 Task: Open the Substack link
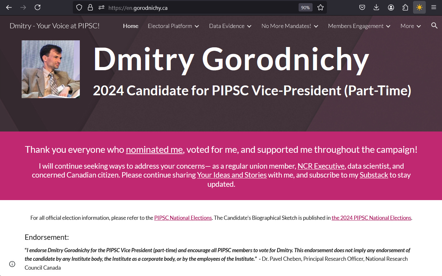[374, 175]
